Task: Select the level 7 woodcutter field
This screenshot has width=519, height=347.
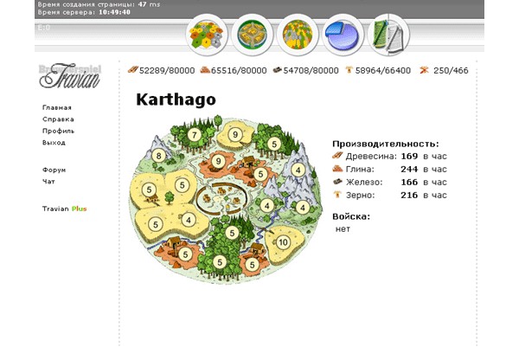Action: pyautogui.click(x=195, y=135)
